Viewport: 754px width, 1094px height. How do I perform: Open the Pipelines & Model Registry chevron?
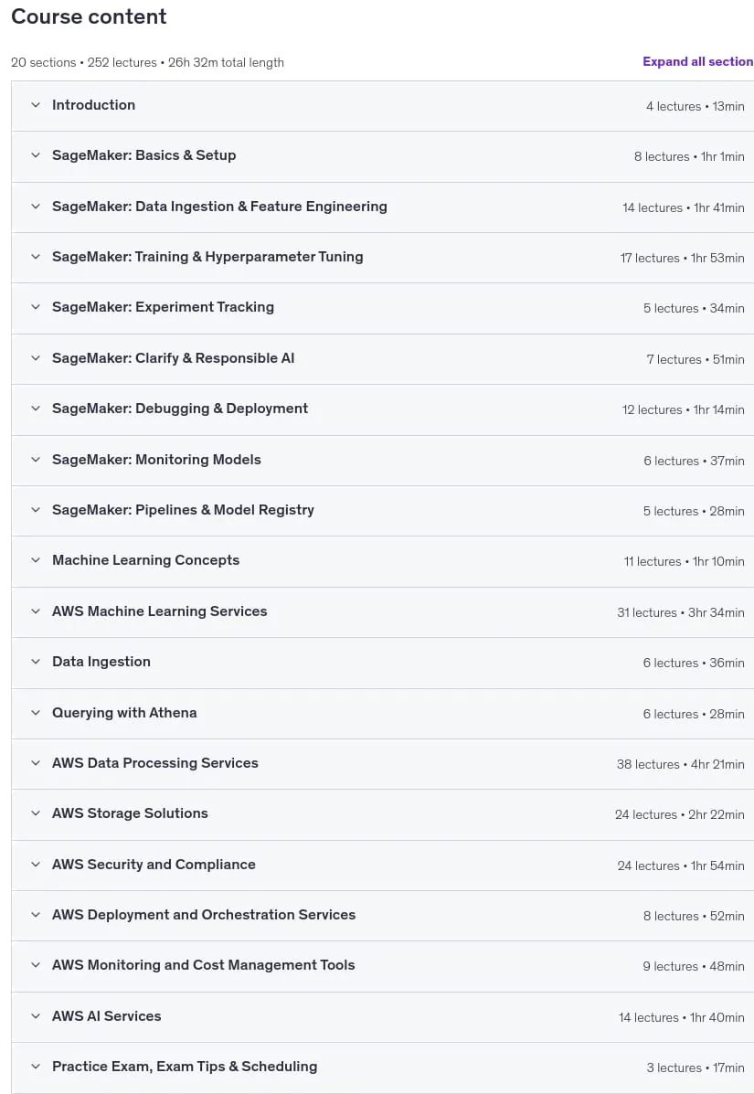pos(36,510)
